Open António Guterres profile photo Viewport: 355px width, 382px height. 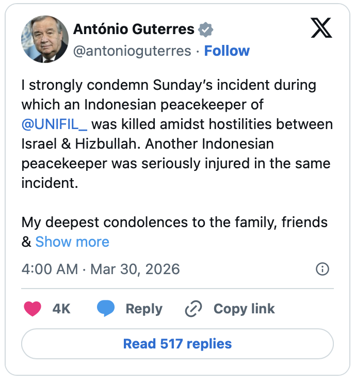[45, 39]
